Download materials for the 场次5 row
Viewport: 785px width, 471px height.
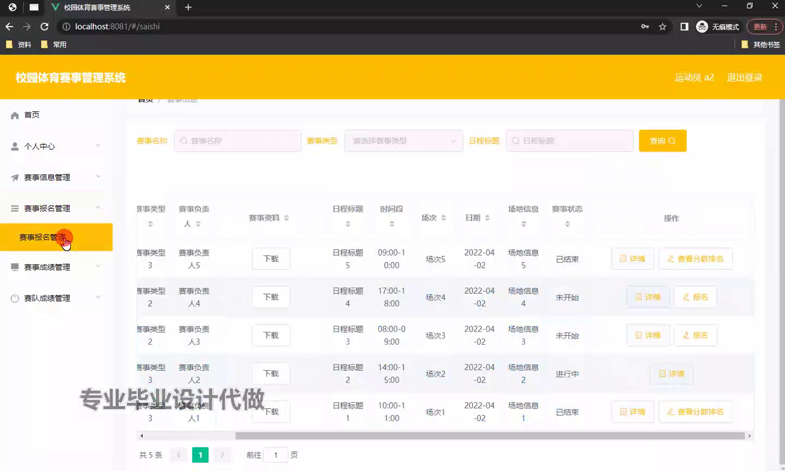271,259
